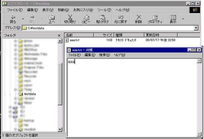Click the Explorer title bar icon
This screenshot has height=139, width=204.
[4, 4]
